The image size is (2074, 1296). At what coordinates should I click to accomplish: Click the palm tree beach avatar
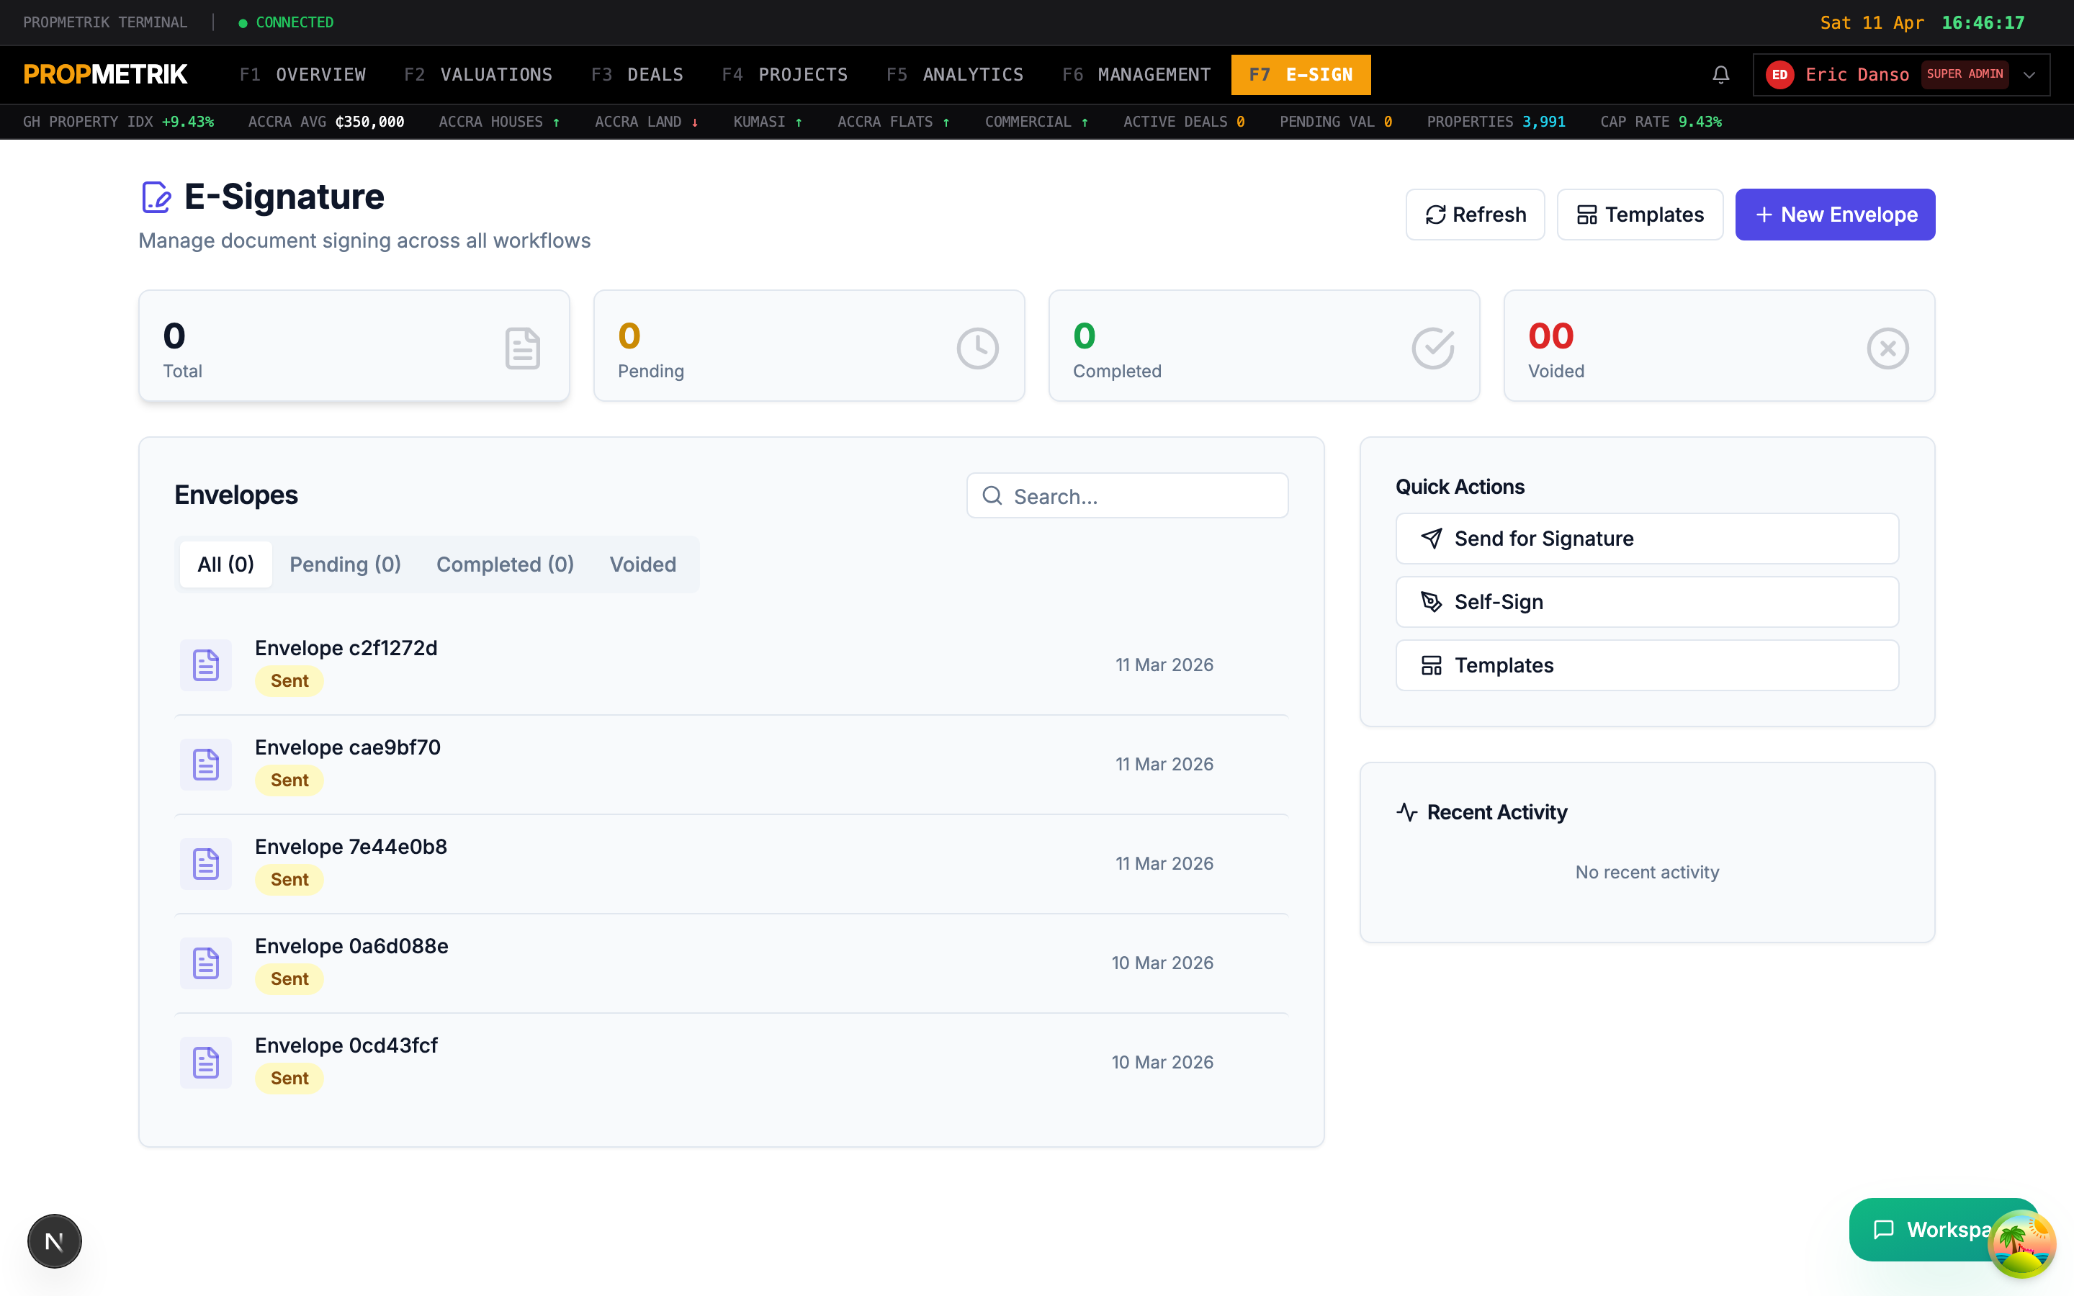[x=2021, y=1242]
